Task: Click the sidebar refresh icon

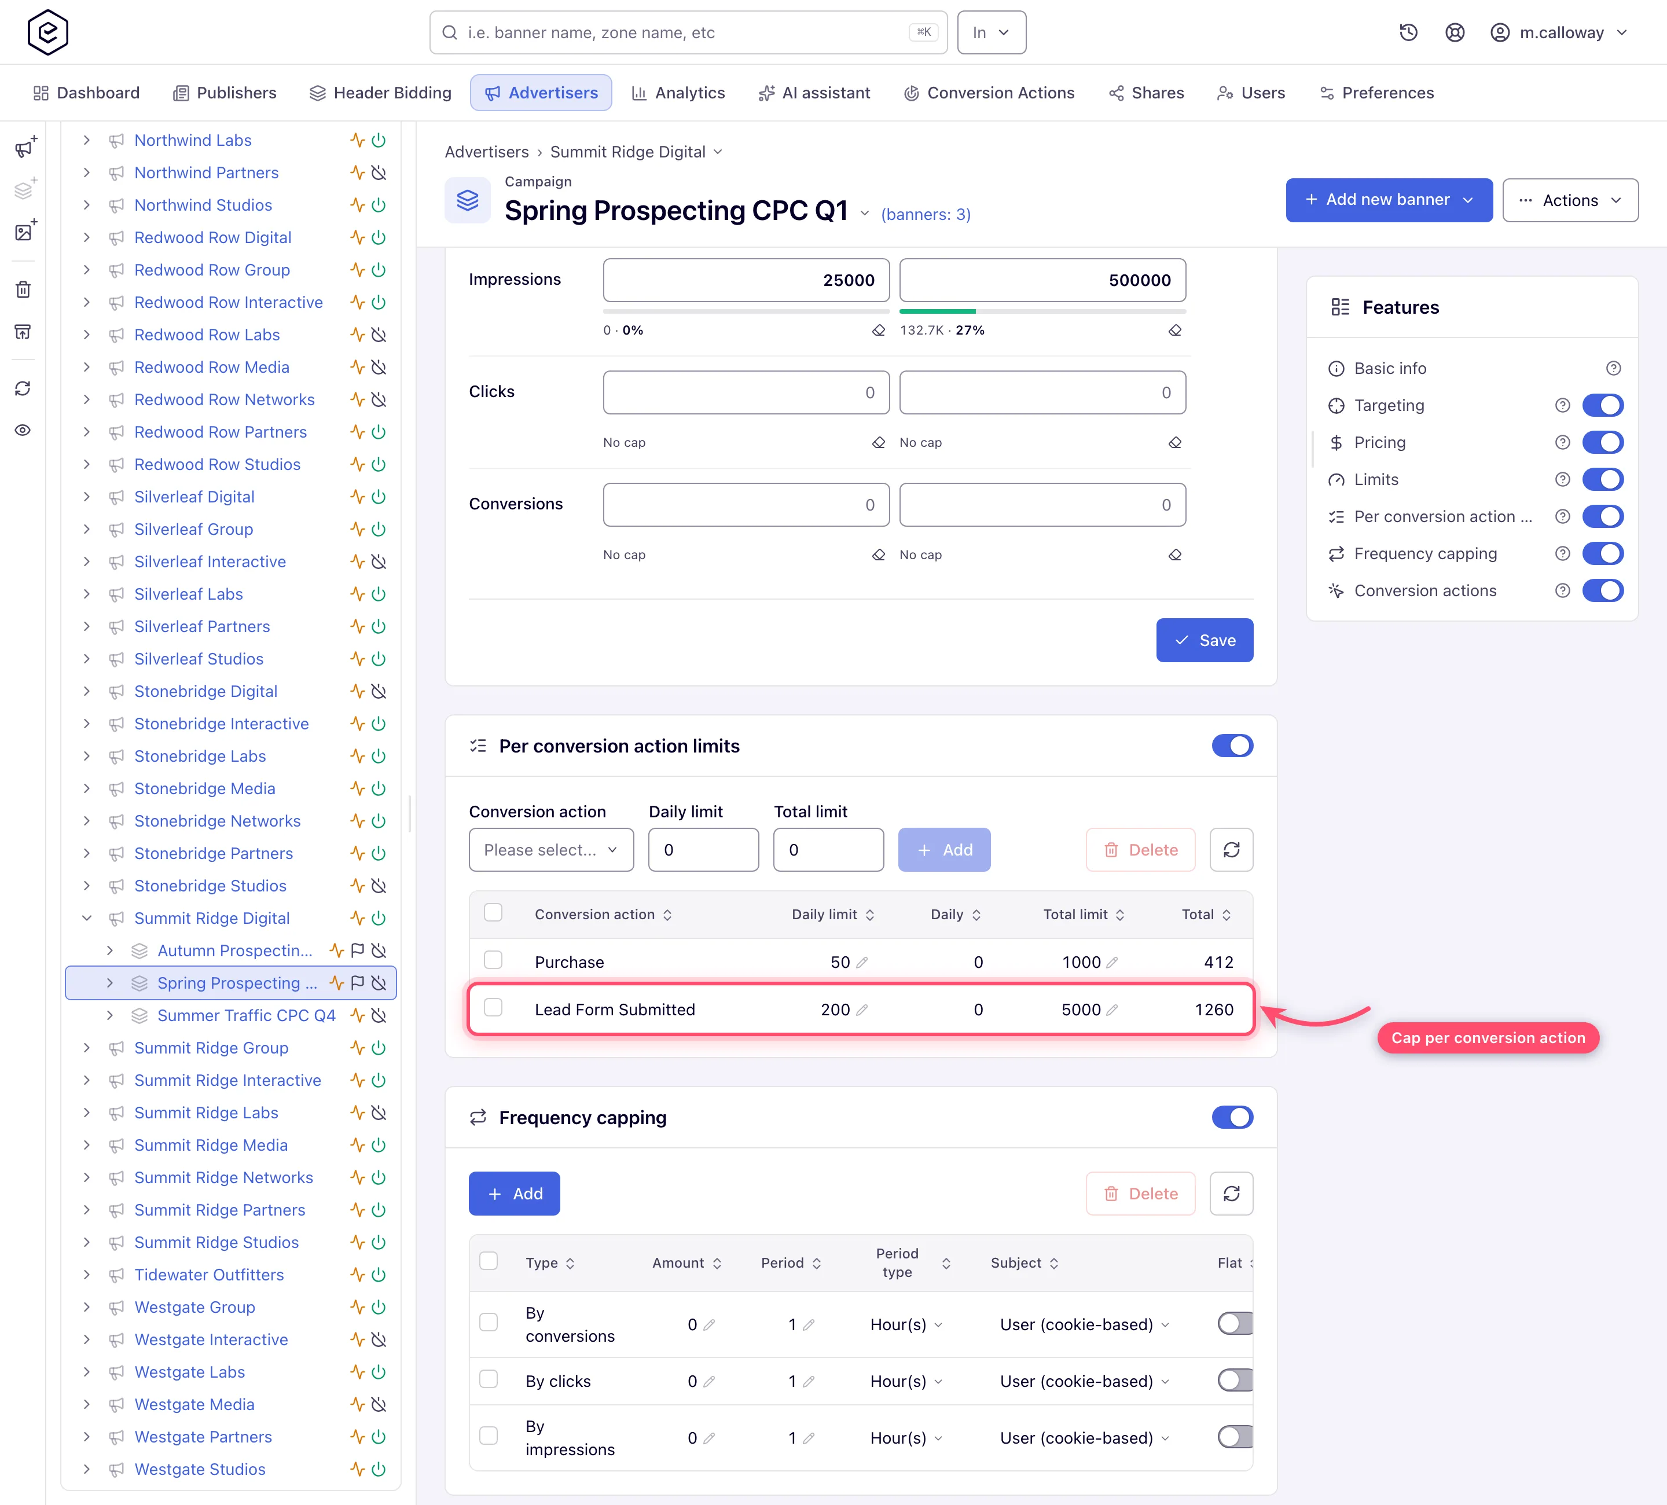Action: tap(23, 388)
